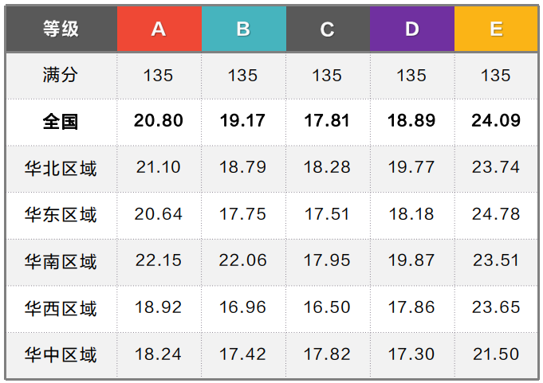Screen dimensions: 543x383
Task: Click the red A grade header
Action: (159, 29)
